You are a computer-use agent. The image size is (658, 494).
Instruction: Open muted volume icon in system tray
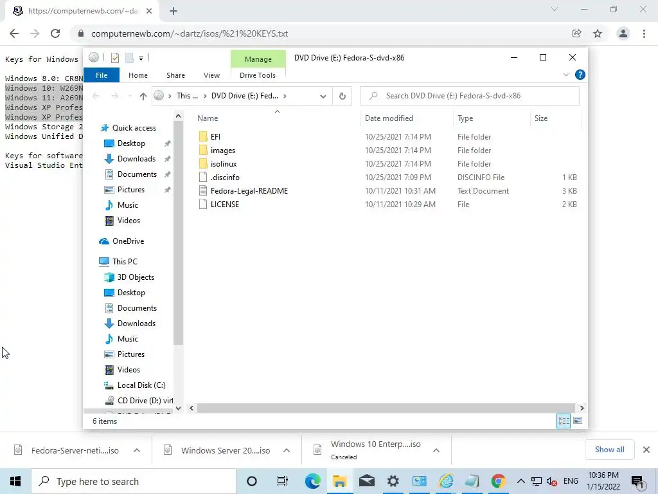click(552, 481)
